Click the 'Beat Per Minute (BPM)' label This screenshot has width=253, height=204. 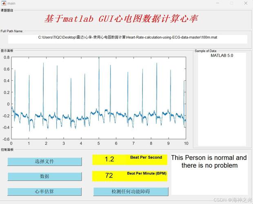[x=146, y=173]
